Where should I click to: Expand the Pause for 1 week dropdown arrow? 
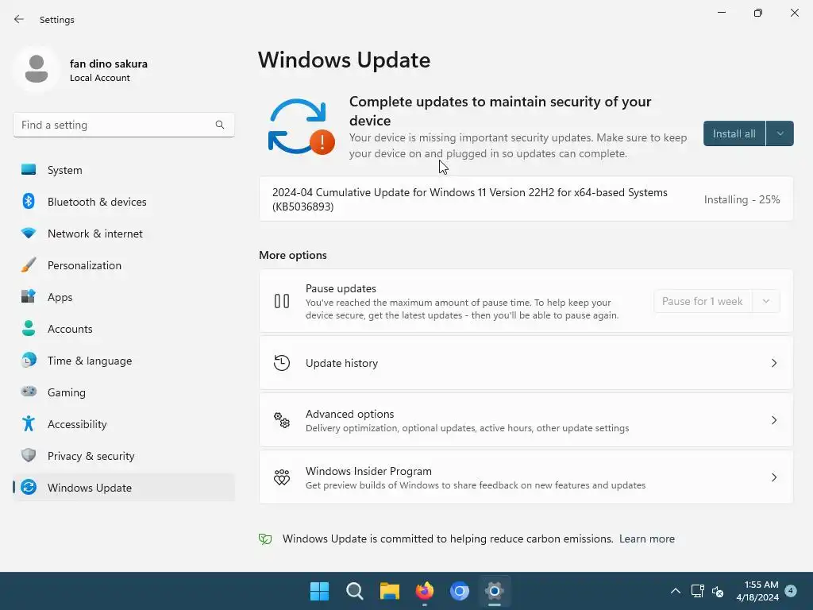coord(766,301)
